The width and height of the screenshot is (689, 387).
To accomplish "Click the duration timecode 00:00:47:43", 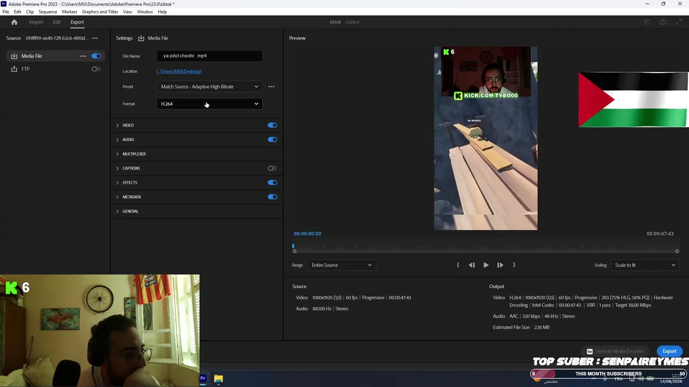I will 660,234.
